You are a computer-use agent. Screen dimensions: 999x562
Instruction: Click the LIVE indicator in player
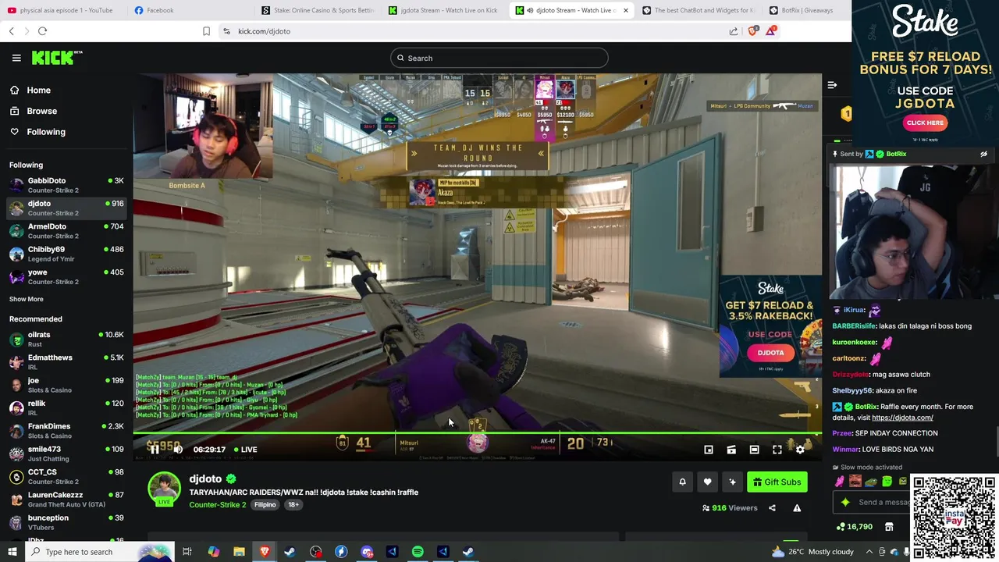244,450
